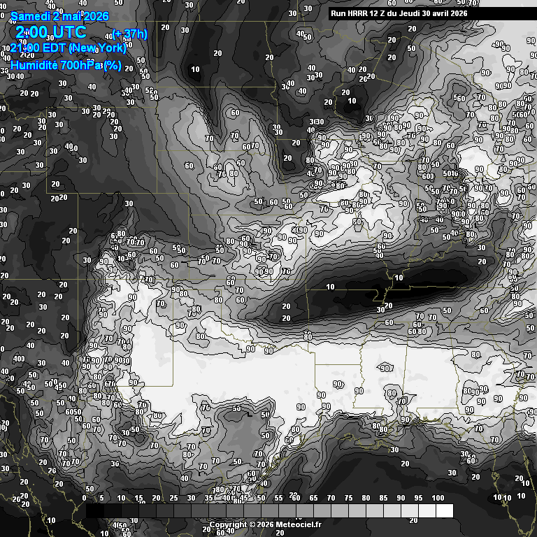Click the 25 label on the humidity legend

tap(173, 499)
